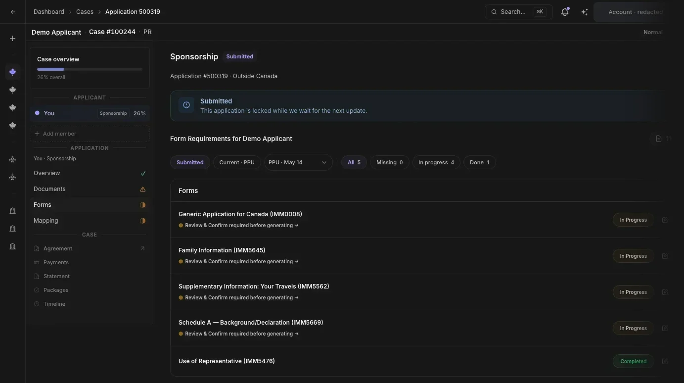Viewport: 684px width, 383px height.
Task: Toggle the Current · PPU filter chip
Action: (237, 162)
